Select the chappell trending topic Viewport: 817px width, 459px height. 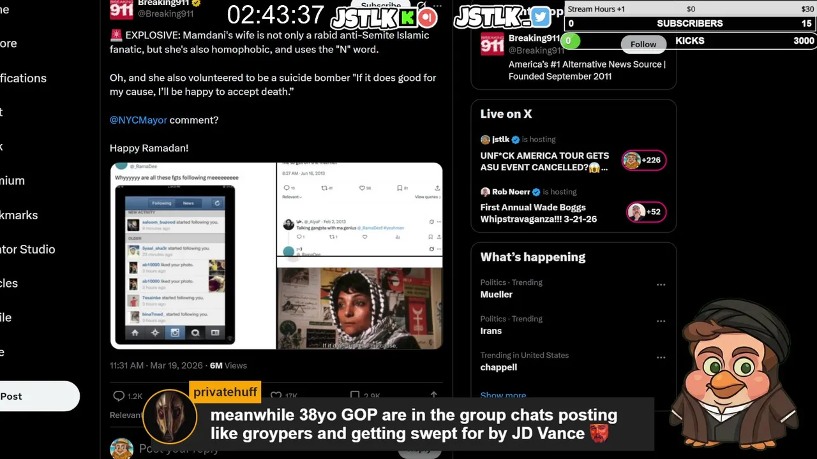498,367
